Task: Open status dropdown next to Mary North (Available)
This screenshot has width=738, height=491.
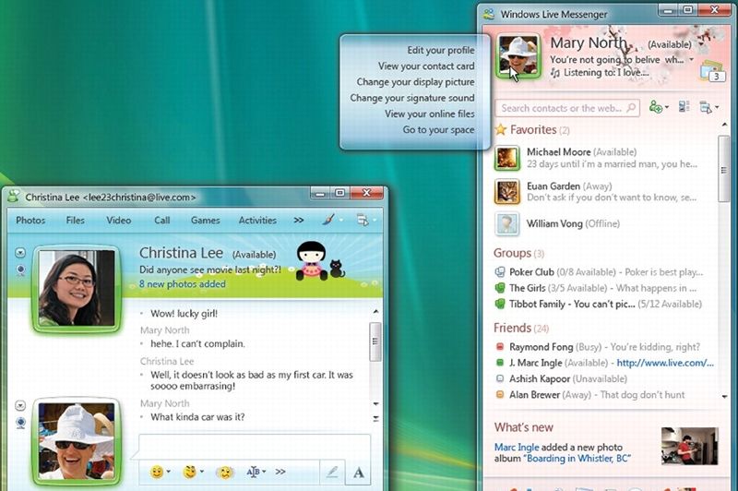Action: 701,44
